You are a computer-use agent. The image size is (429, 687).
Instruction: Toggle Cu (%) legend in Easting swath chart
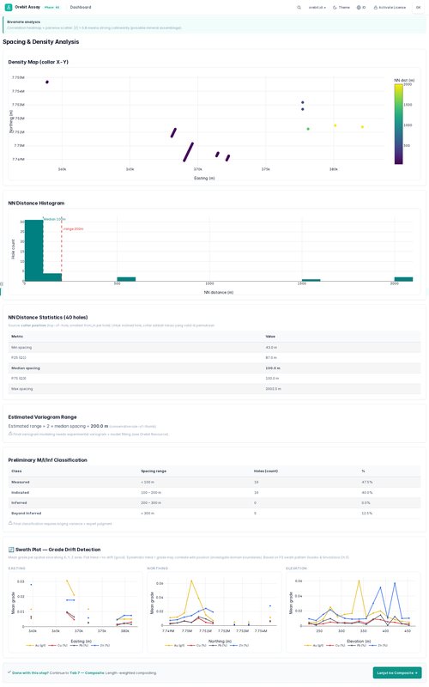57,646
